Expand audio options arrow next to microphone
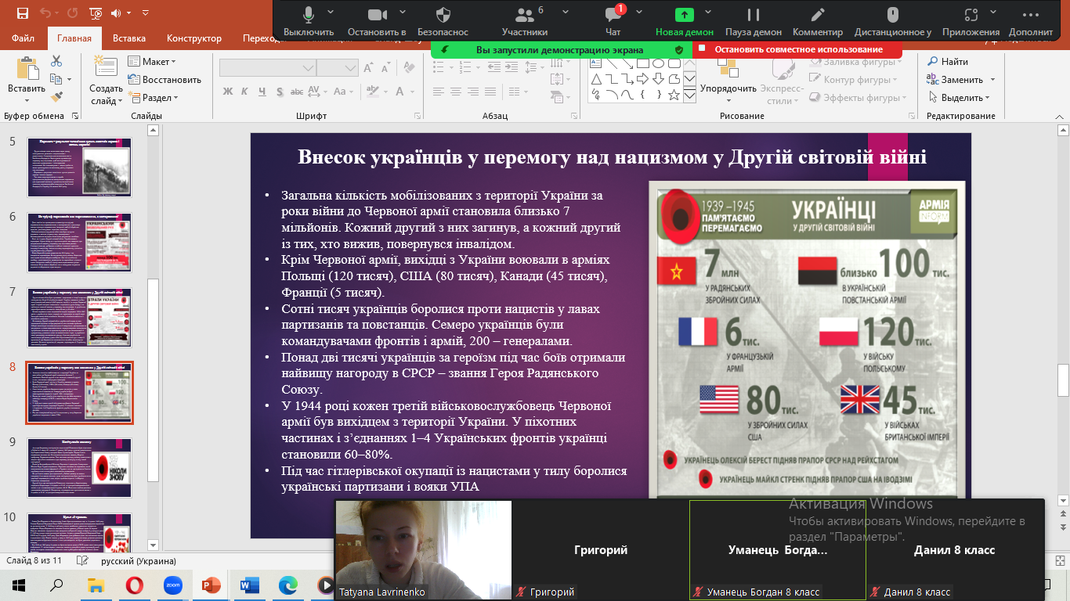Viewport: 1070px width, 601px height. click(x=331, y=13)
